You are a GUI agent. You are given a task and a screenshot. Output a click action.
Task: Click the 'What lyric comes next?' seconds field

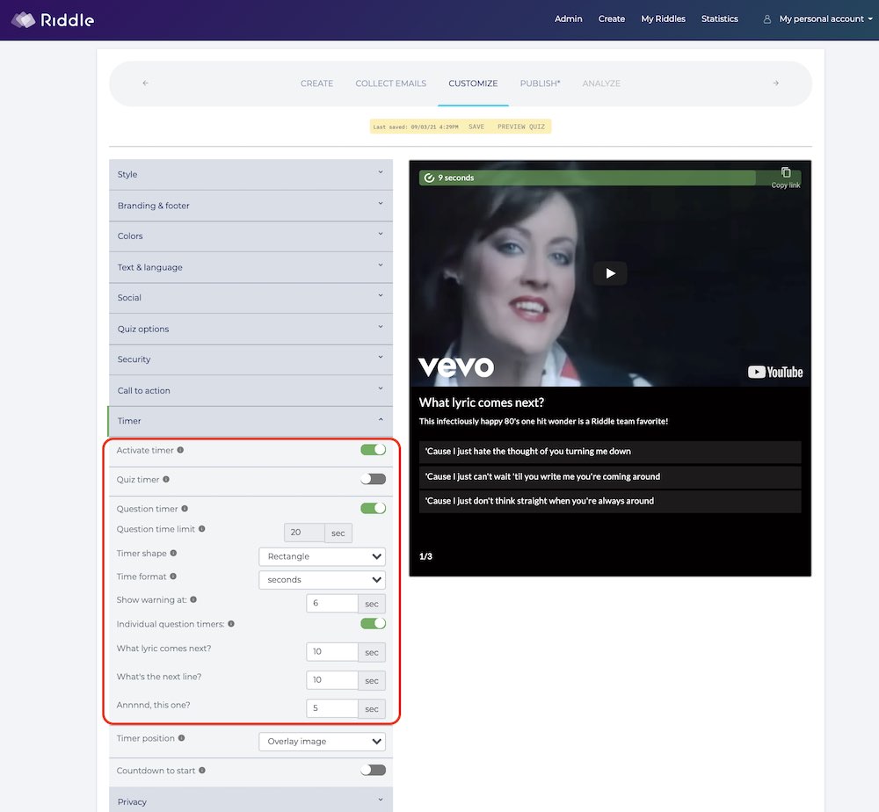[x=332, y=652]
